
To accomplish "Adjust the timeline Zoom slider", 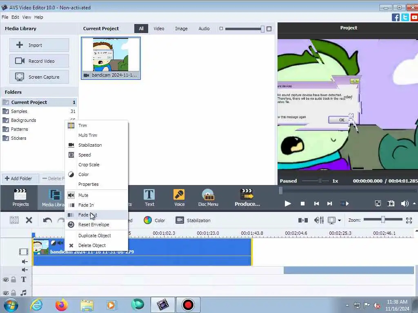I will pyautogui.click(x=383, y=220).
